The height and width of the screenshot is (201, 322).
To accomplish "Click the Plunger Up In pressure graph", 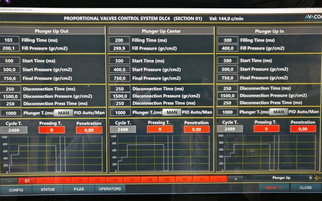I will tap(270, 153).
